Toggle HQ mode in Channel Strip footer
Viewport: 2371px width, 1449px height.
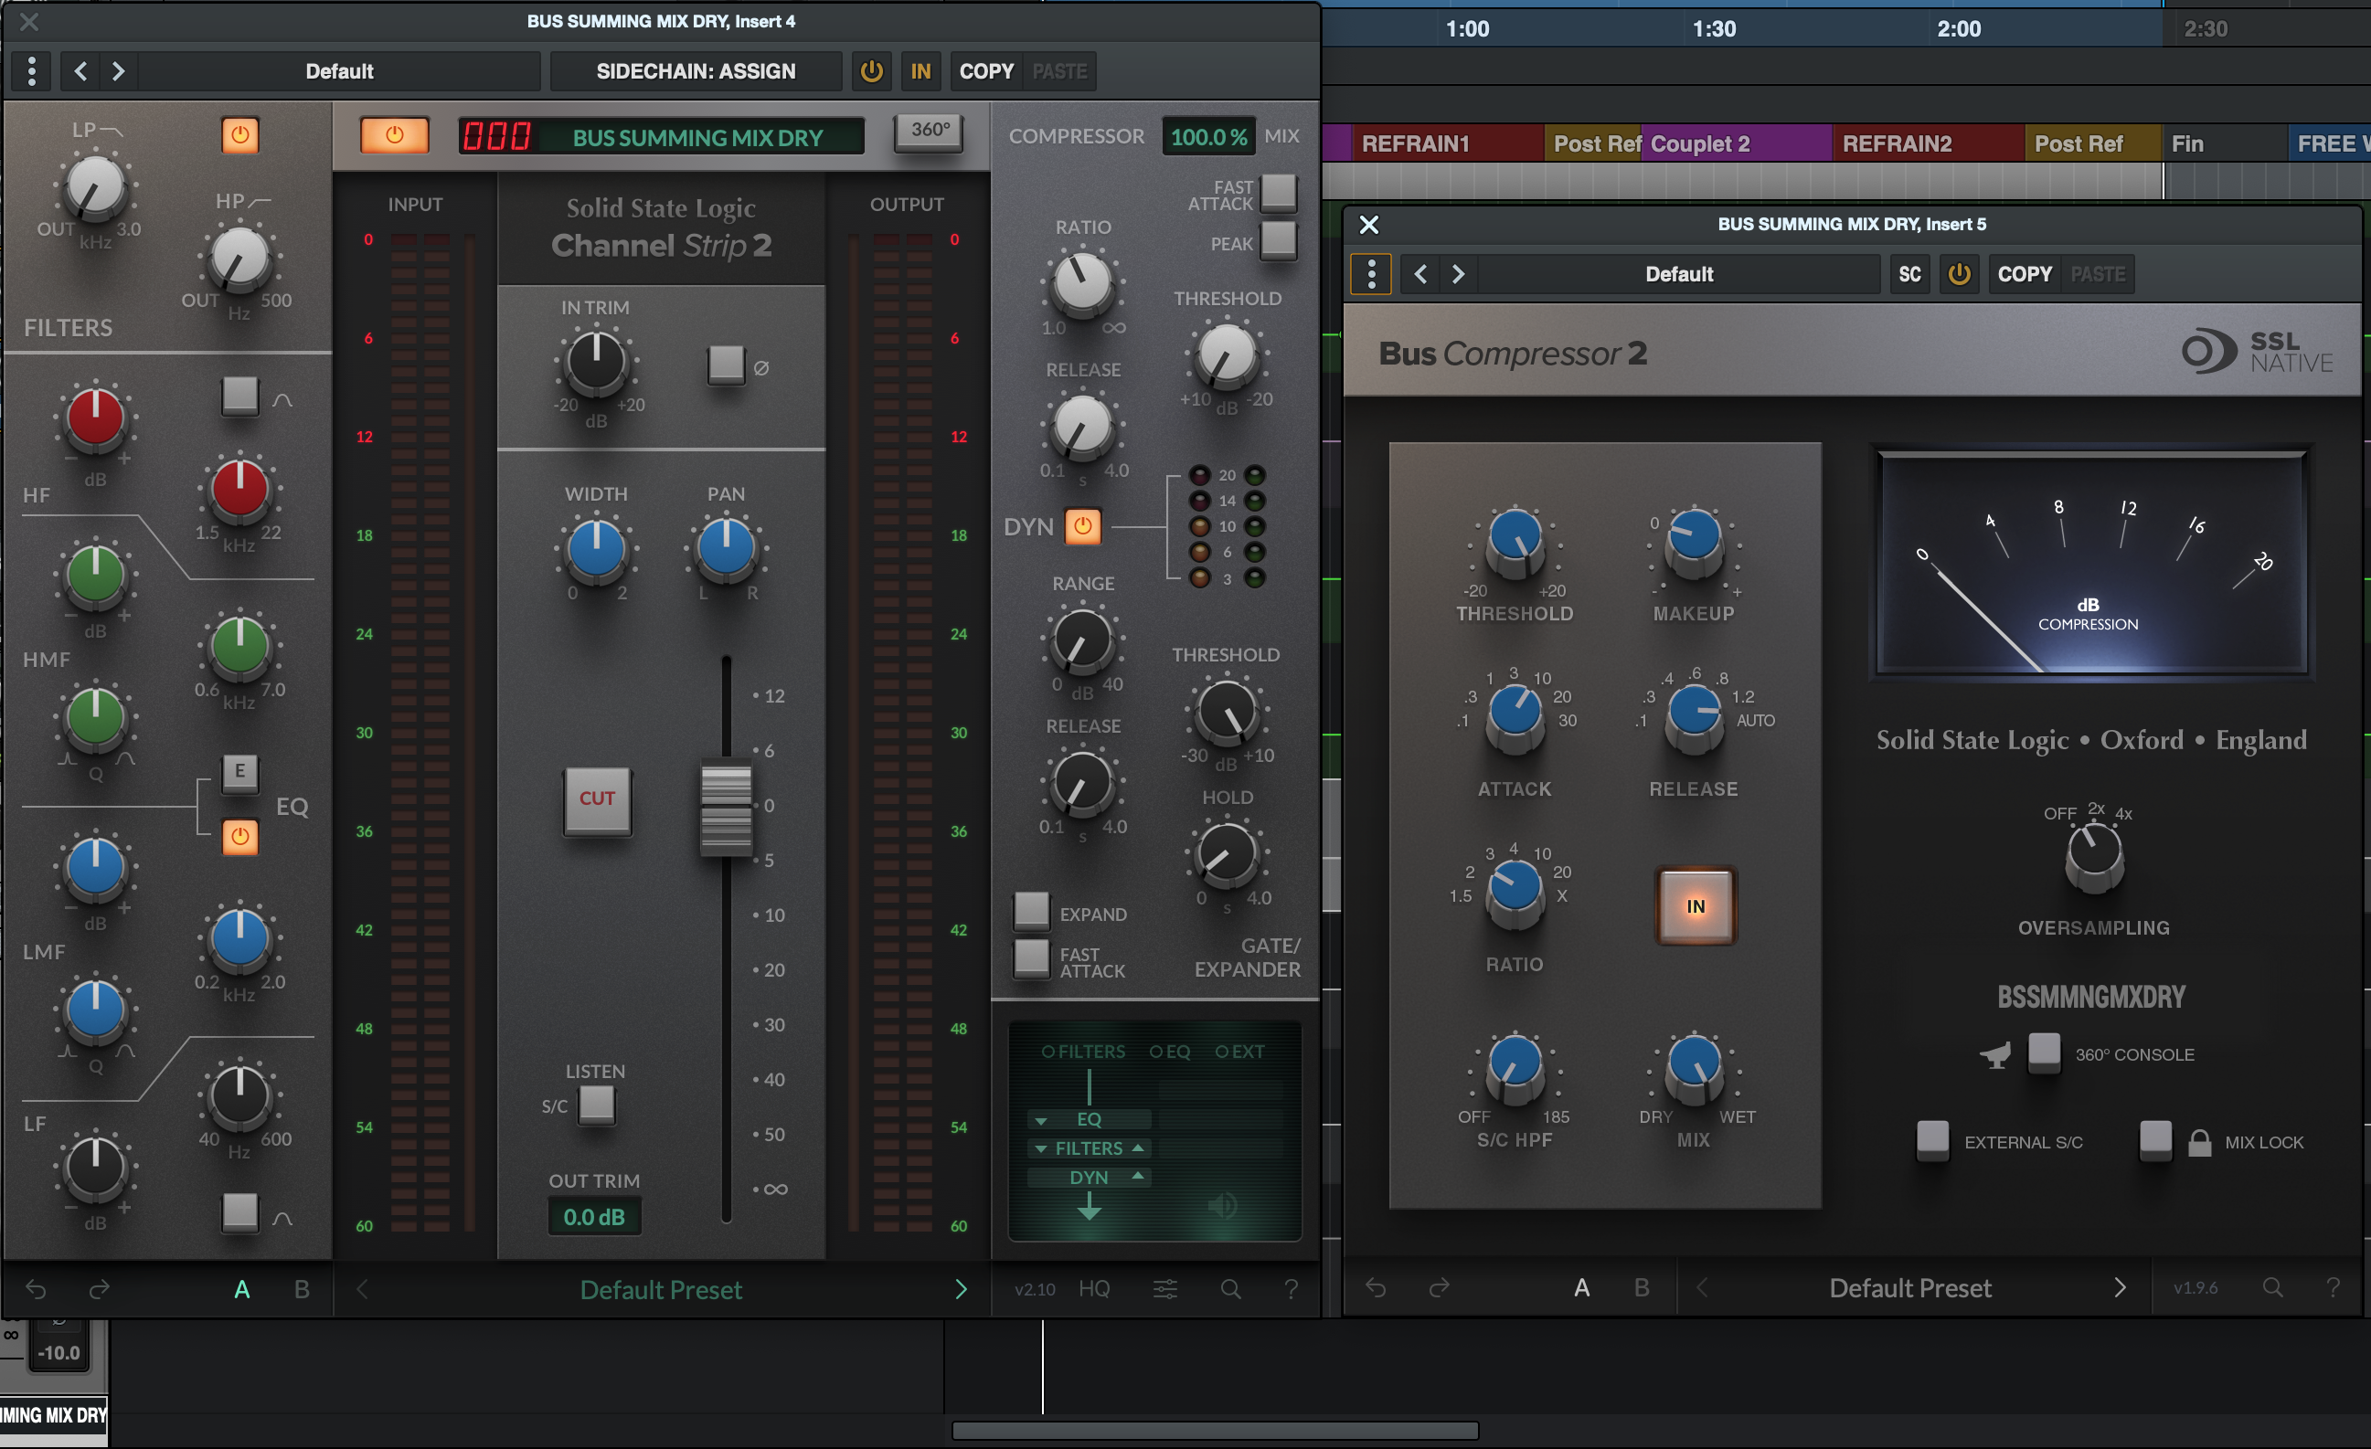[x=1094, y=1289]
